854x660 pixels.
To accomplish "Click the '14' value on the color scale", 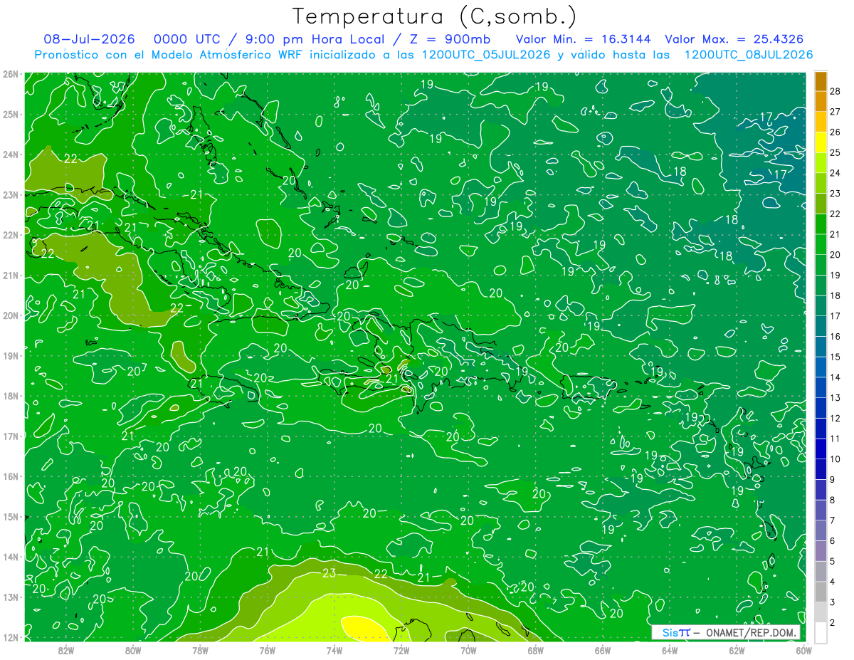I will point(835,377).
